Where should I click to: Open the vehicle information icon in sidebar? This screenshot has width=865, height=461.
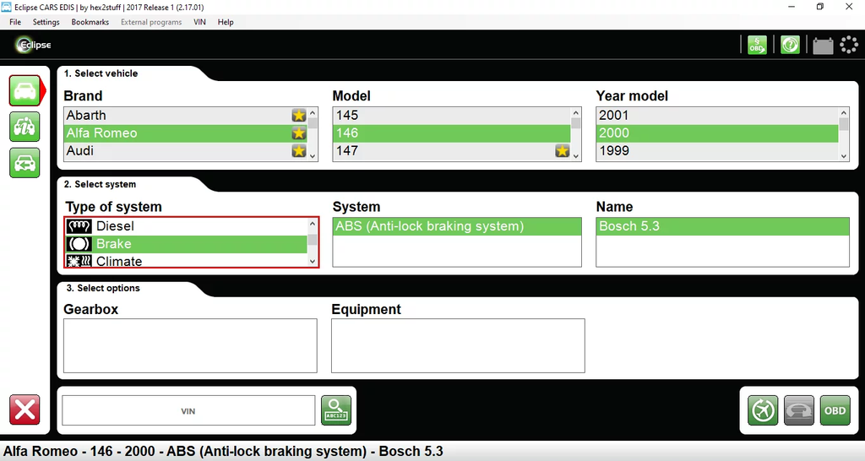tap(25, 127)
